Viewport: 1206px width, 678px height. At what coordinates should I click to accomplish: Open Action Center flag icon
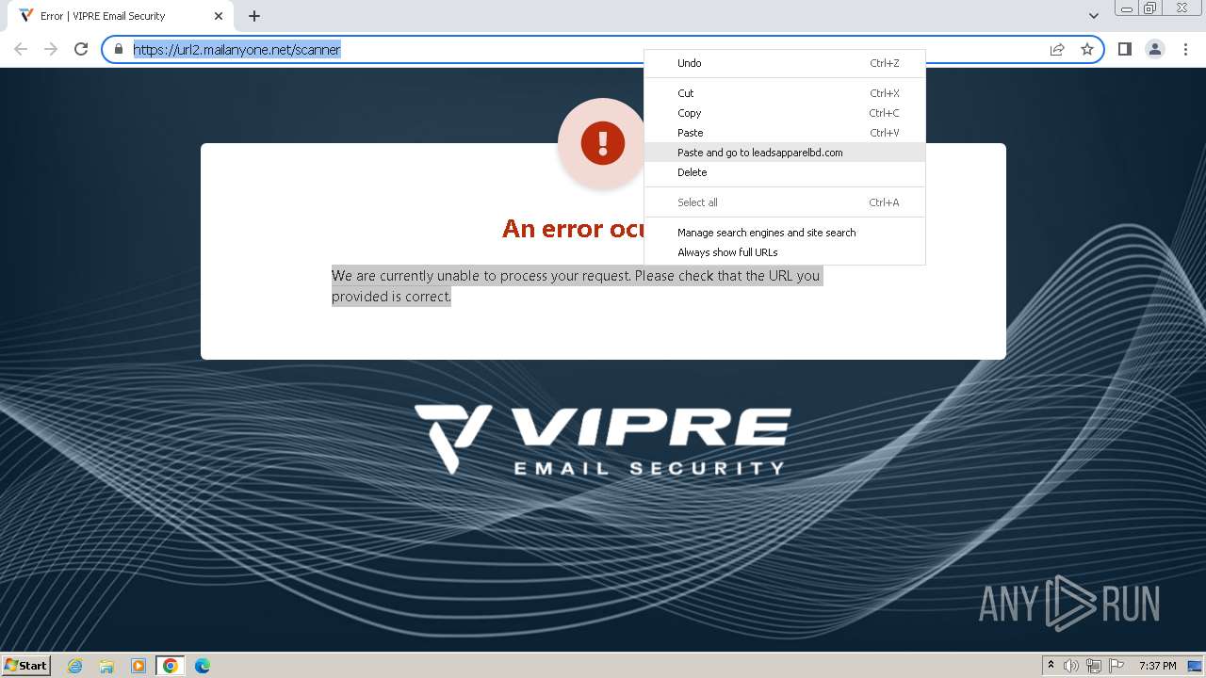(x=1116, y=666)
